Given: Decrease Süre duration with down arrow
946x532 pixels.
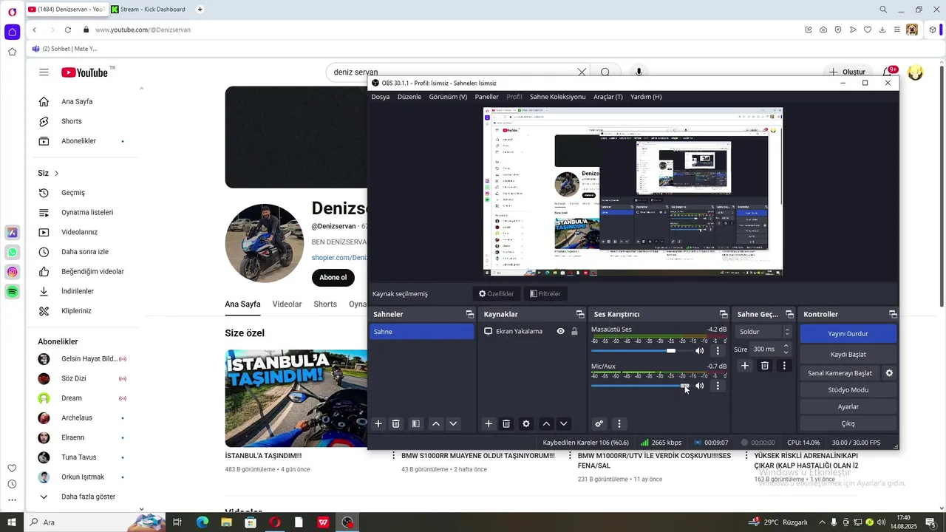Looking at the screenshot, I should 786,352.
